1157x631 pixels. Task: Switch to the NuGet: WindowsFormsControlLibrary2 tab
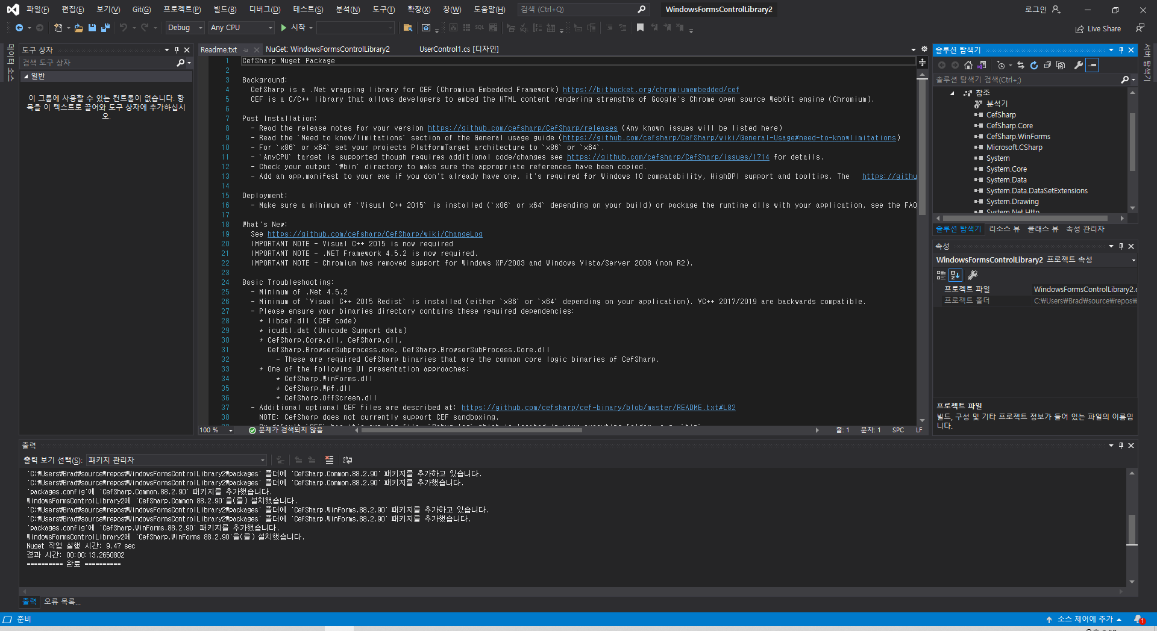pyautogui.click(x=328, y=49)
